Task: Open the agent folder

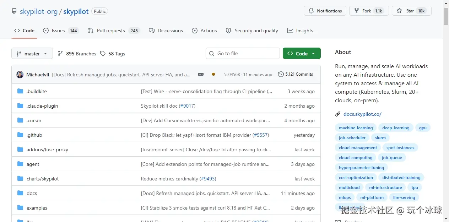Action: [33, 164]
